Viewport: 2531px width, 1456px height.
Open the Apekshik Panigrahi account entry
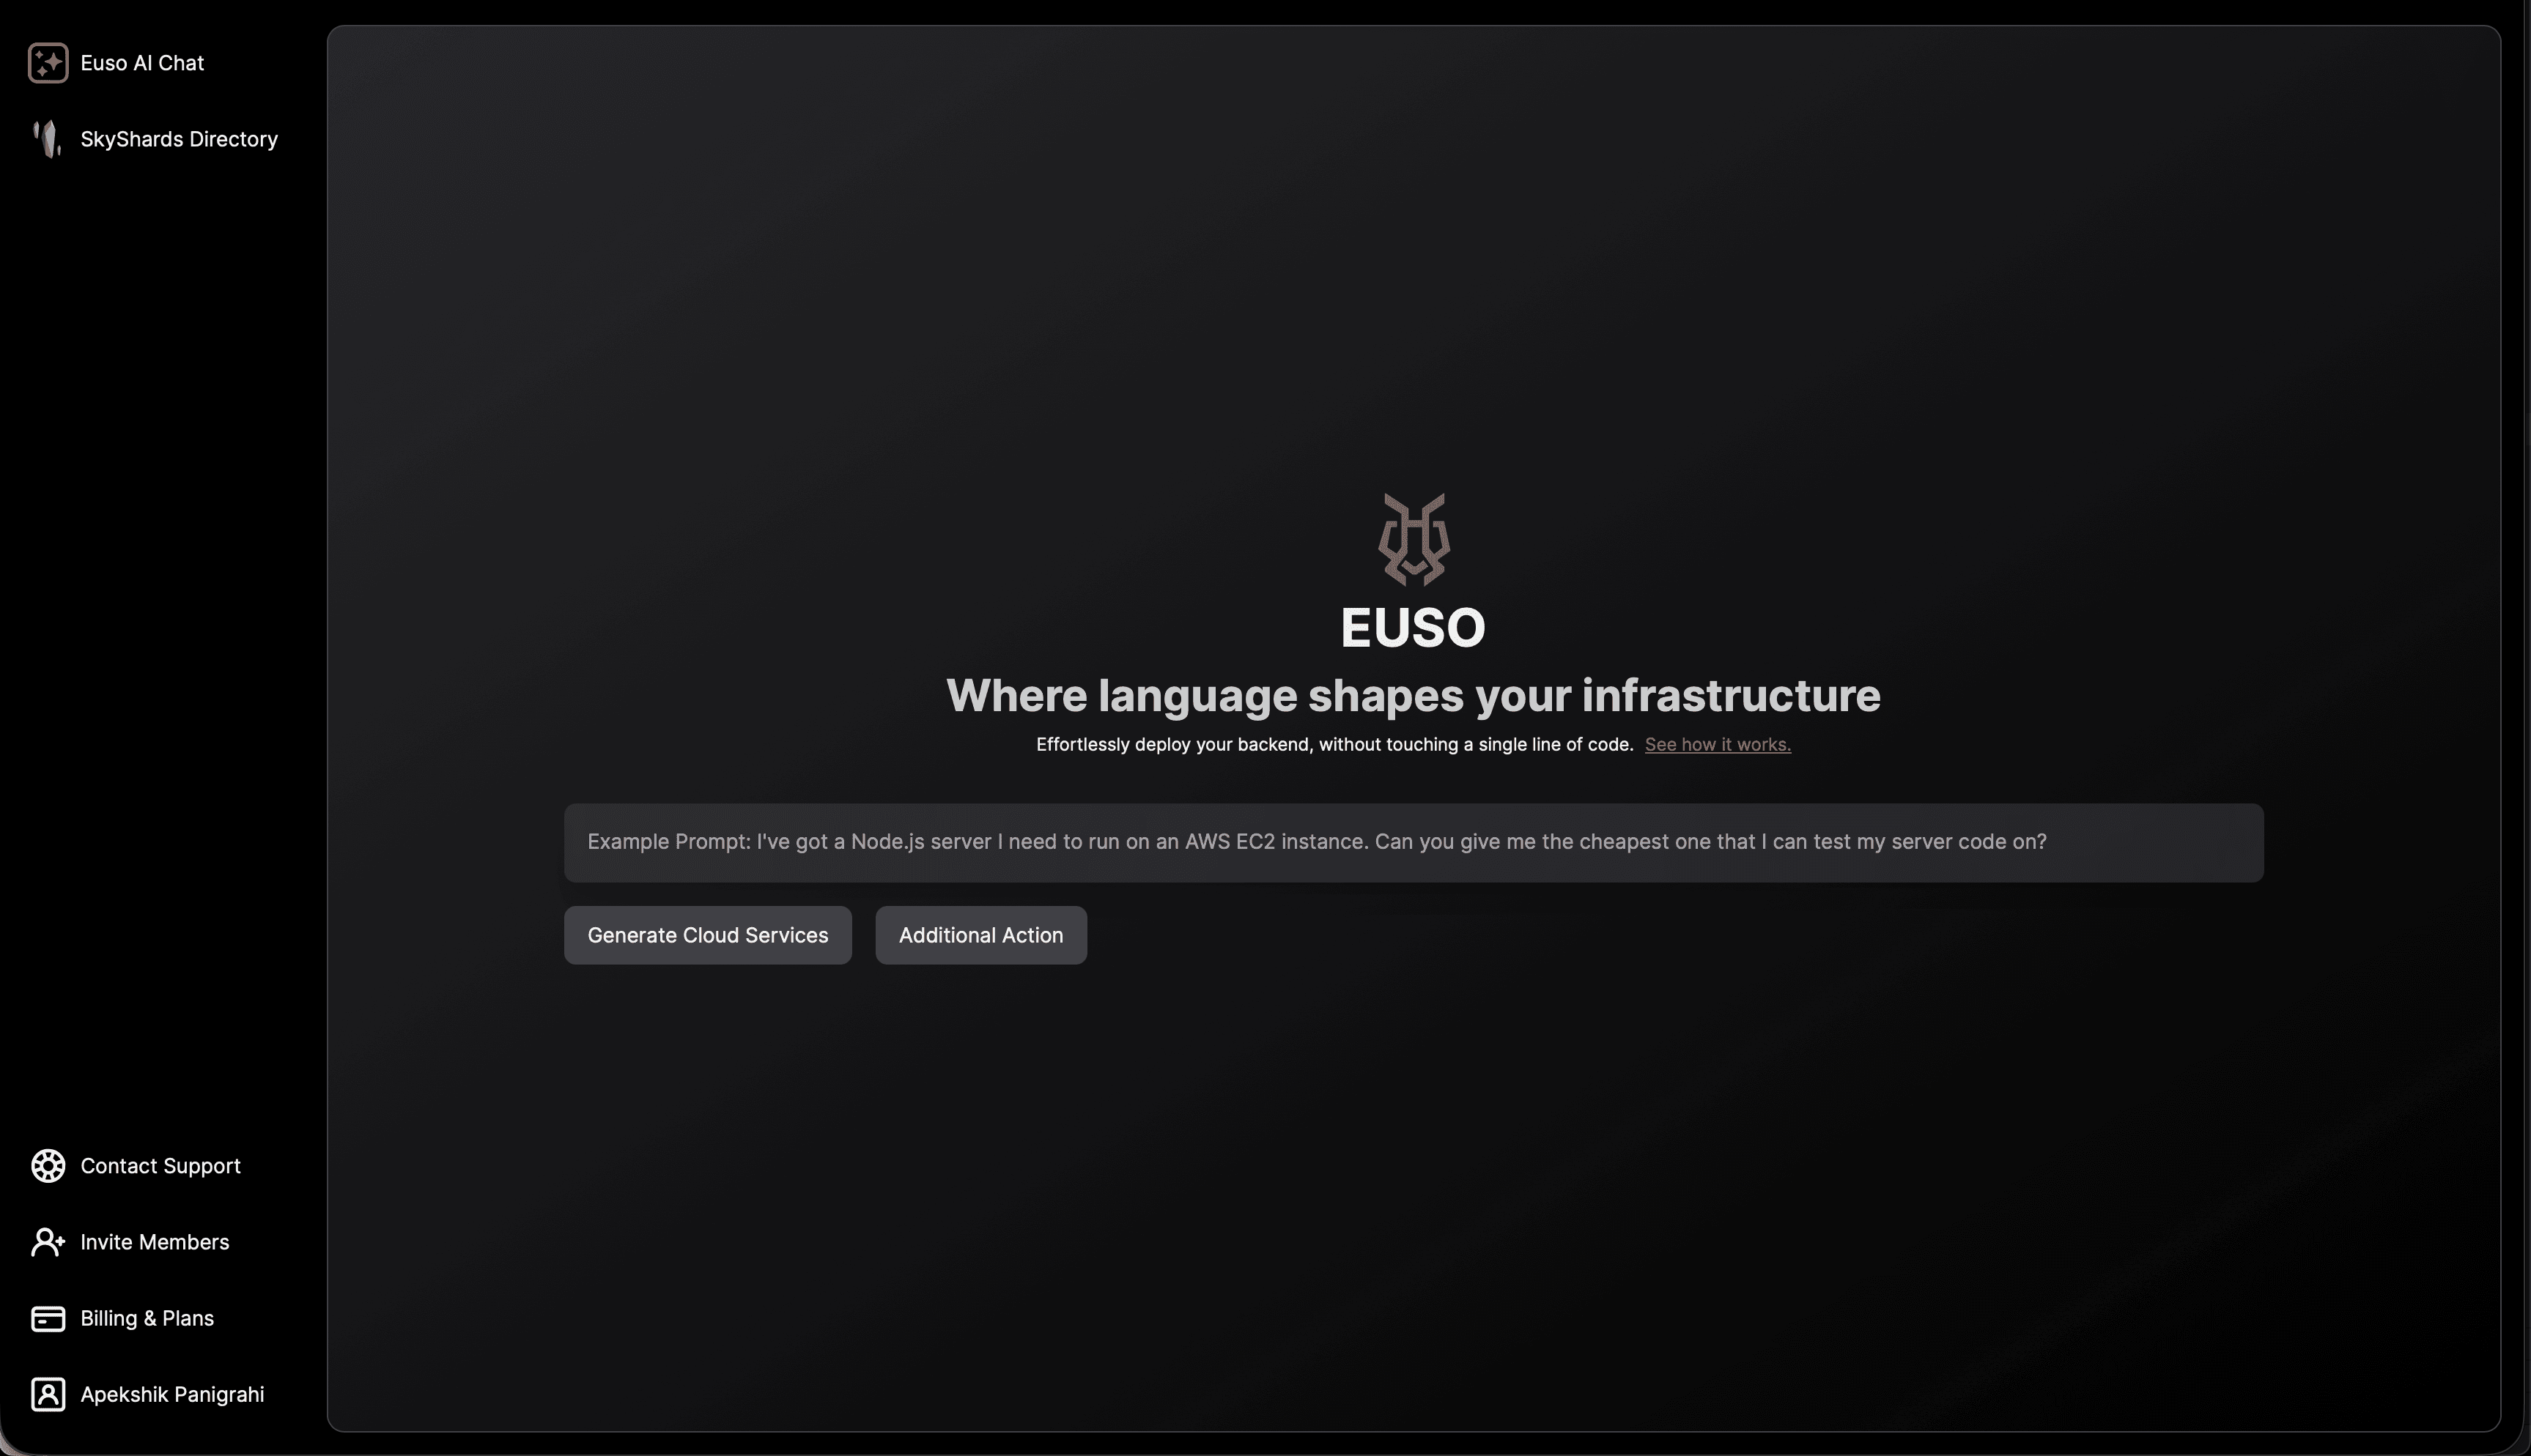pos(172,1394)
